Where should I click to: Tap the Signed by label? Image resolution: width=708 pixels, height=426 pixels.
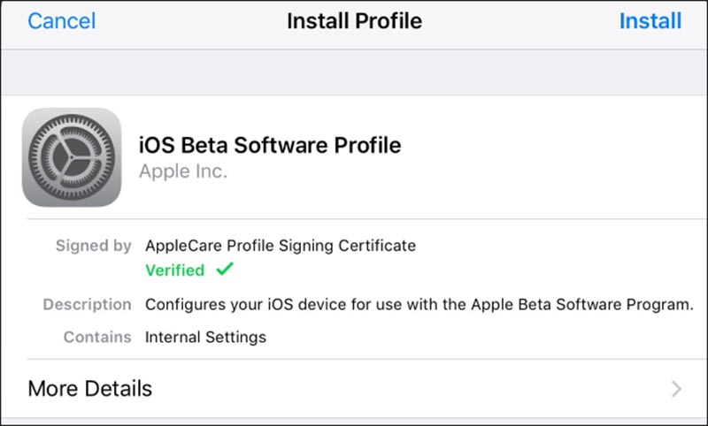click(94, 246)
